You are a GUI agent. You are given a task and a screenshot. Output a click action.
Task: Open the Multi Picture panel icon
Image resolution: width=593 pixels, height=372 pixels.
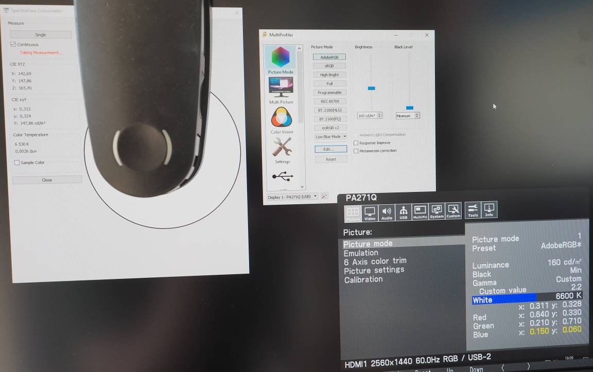(x=281, y=88)
